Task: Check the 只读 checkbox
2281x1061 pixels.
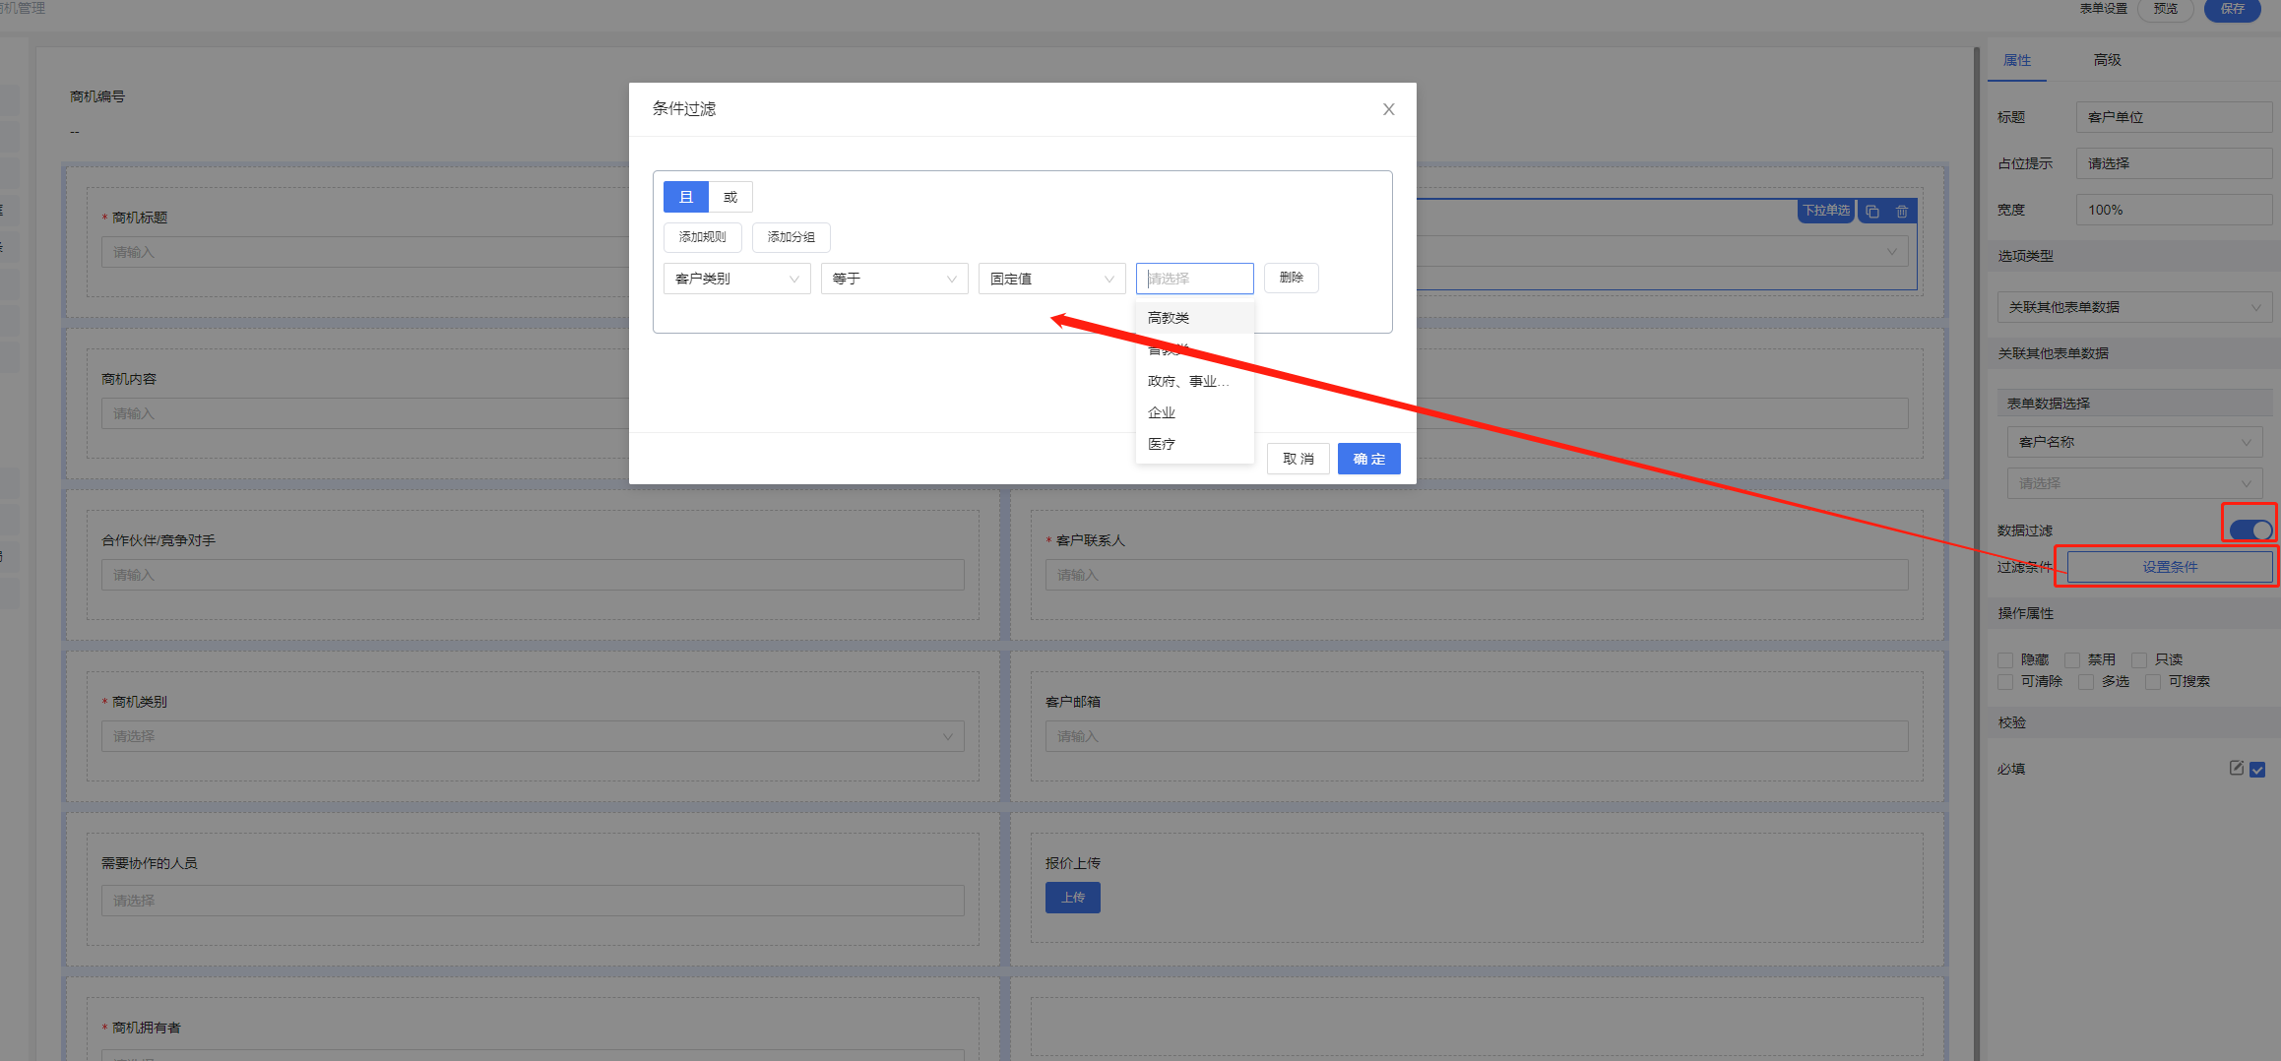Action: (x=2139, y=660)
